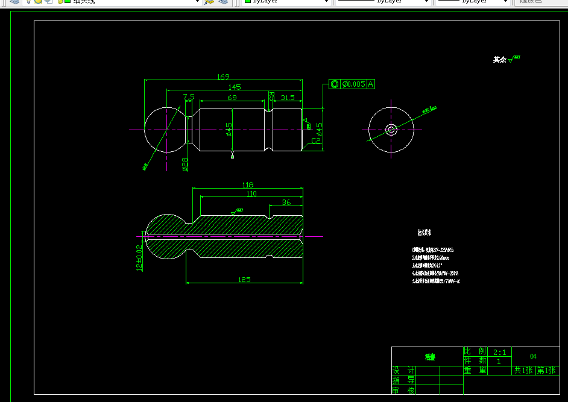Click the Layer Previous icon
Viewport: 568px width, 402px height.
coord(224,1)
